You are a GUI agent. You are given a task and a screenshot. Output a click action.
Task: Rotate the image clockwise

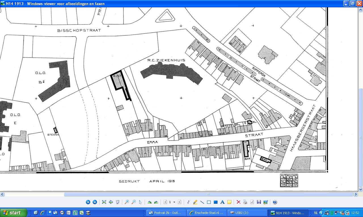149,202
